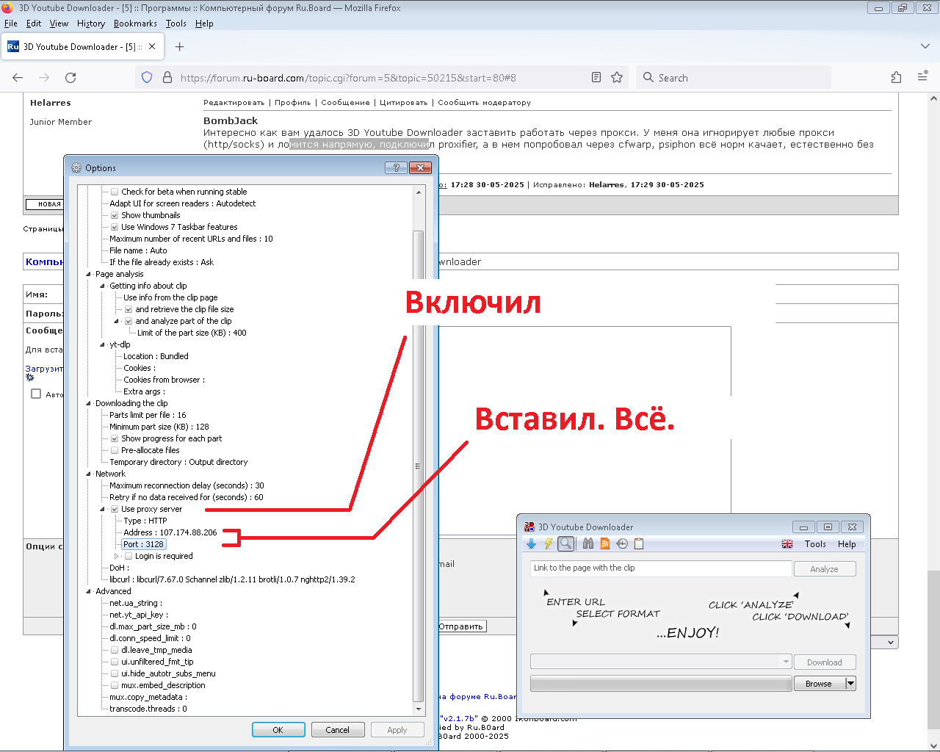Click the UK flag language icon
940x752 pixels.
(x=787, y=544)
